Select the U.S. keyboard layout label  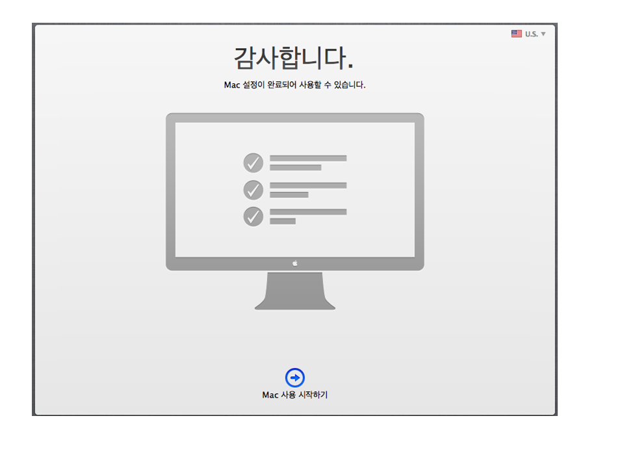click(x=531, y=34)
